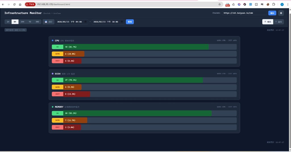Open the calendar picker in the start date field

(85, 22)
